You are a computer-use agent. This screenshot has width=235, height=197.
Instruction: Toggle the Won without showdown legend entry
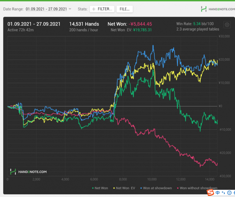(x=196, y=188)
